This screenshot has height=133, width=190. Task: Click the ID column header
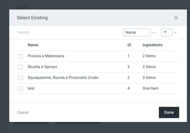coord(129,45)
